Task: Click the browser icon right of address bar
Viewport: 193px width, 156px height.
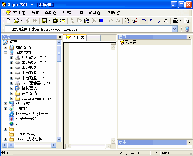Action: coord(187,29)
